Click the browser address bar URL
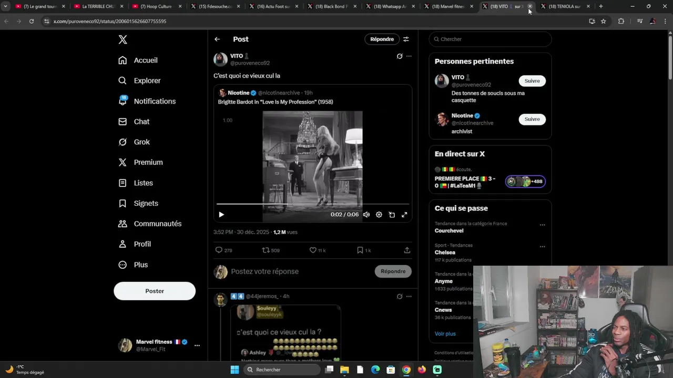Image resolution: width=673 pixels, height=378 pixels. pyautogui.click(x=109, y=22)
